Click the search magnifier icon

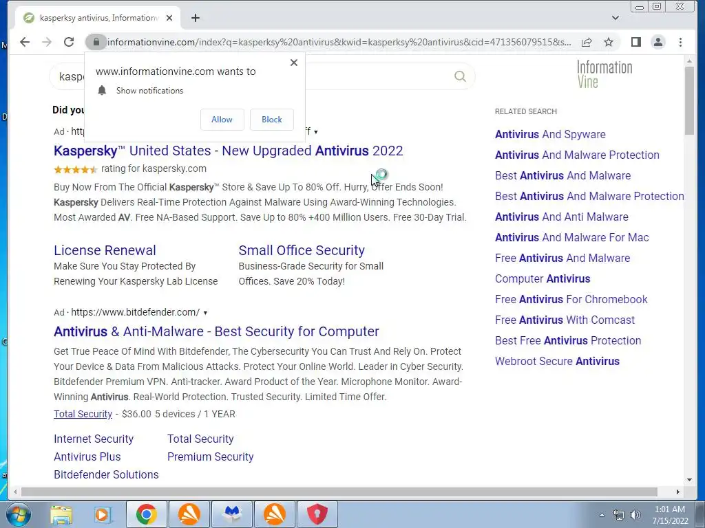[460, 76]
